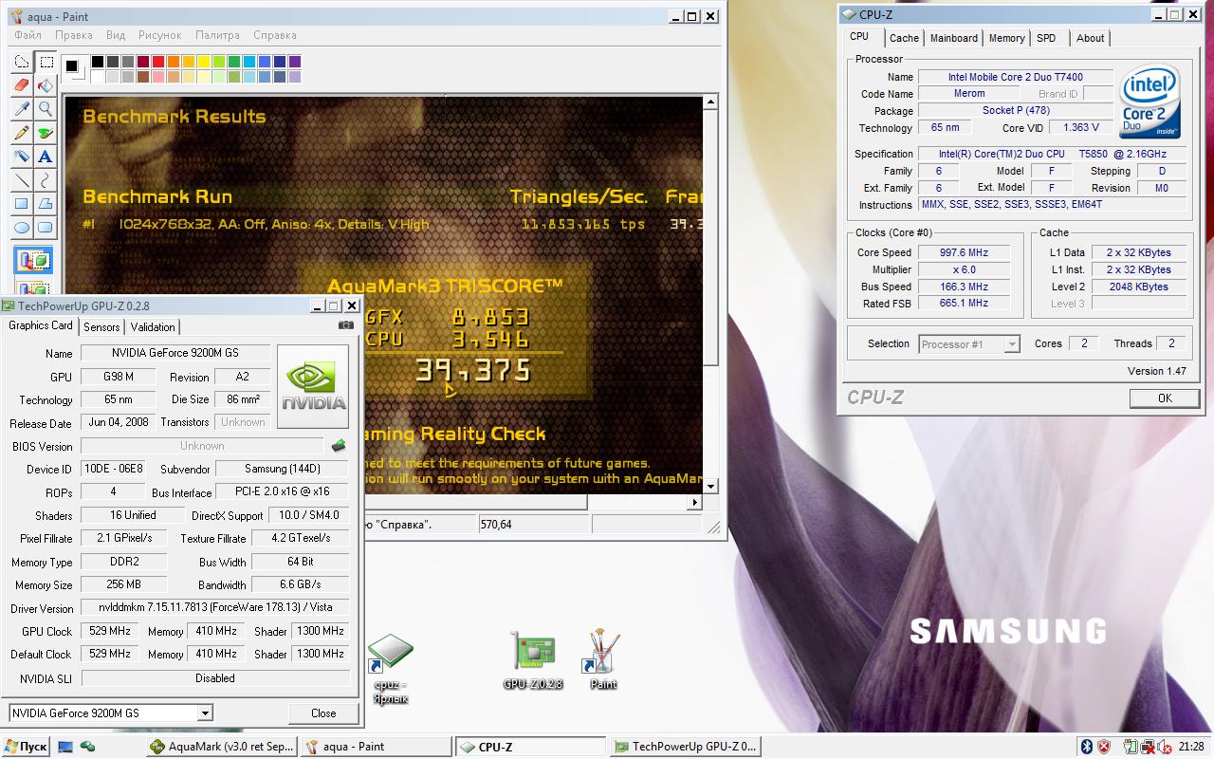Switch to the Mainboard tab in CPU-Z
This screenshot has height=759, width=1214.
pyautogui.click(x=954, y=38)
